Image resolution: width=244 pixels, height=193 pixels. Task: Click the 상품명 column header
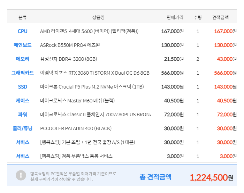99,17
